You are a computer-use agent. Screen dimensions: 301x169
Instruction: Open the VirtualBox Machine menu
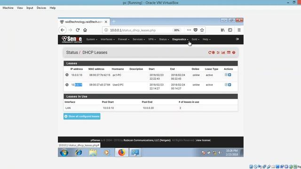[8, 8]
